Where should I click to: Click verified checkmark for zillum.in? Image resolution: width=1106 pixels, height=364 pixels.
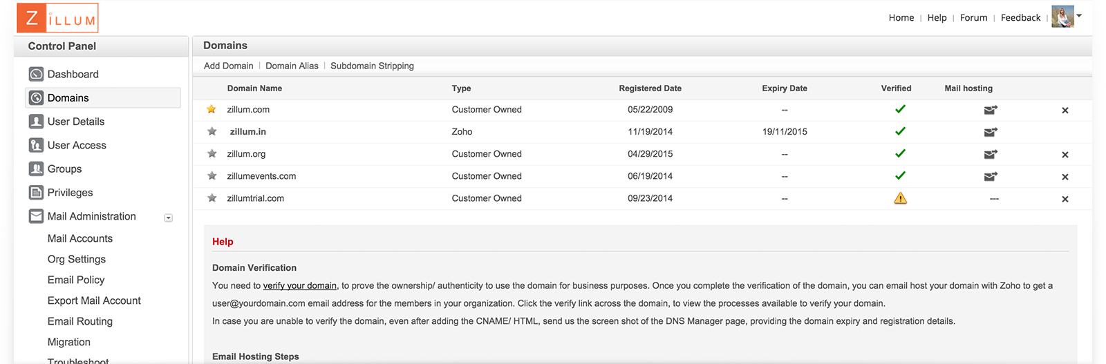(x=900, y=131)
